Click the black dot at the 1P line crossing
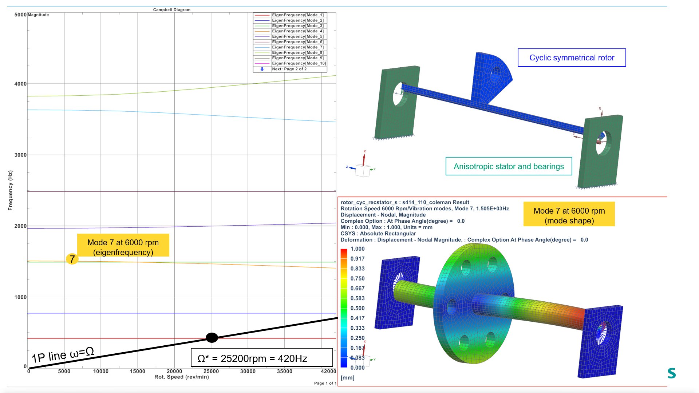 (212, 337)
